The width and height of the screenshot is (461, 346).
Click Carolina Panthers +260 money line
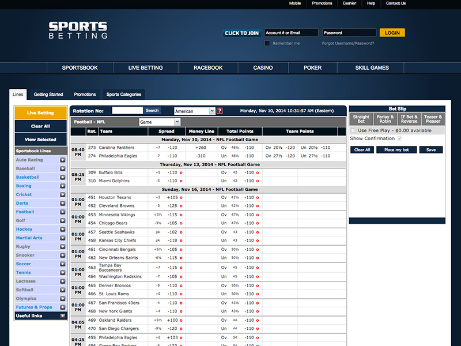(x=201, y=148)
